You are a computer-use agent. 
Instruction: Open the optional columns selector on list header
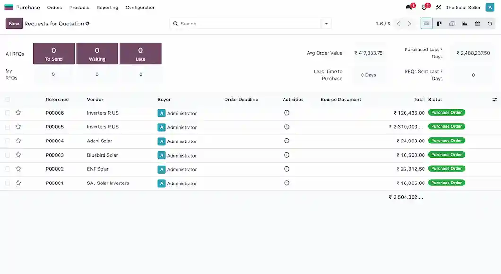point(495,100)
